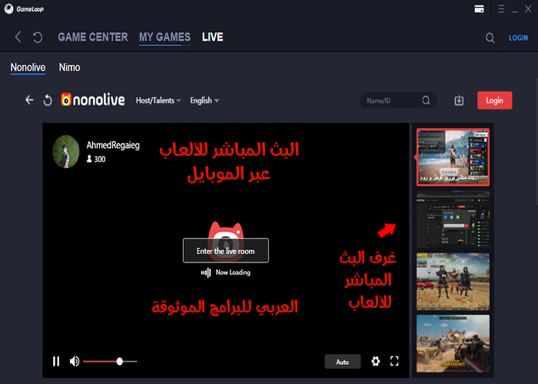The image size is (538, 384).
Task: Reload the nonolive page
Action: [x=48, y=101]
